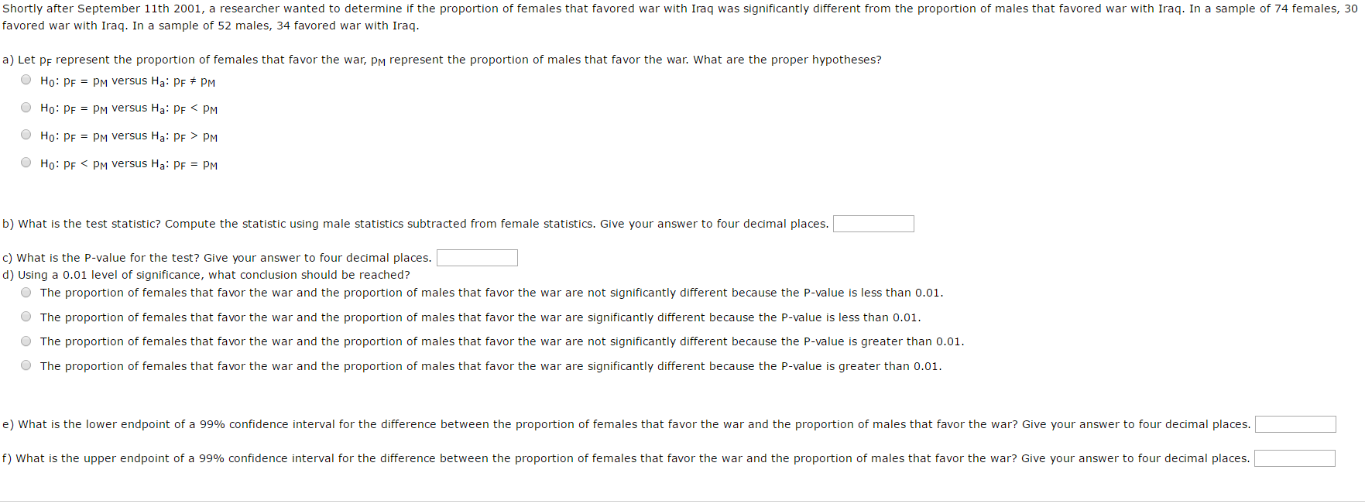This screenshot has height=504, width=1365.
Task: Click part f) upper endpoint question text
Action: coord(626,458)
